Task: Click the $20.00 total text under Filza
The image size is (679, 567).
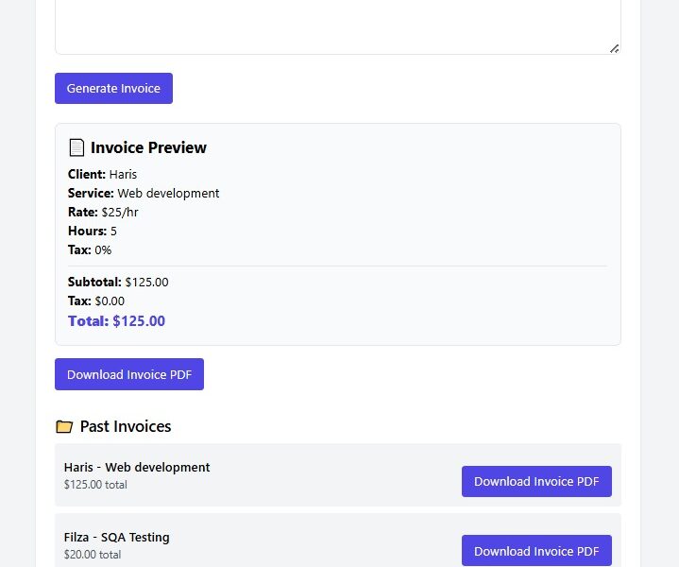Action: [x=93, y=555]
